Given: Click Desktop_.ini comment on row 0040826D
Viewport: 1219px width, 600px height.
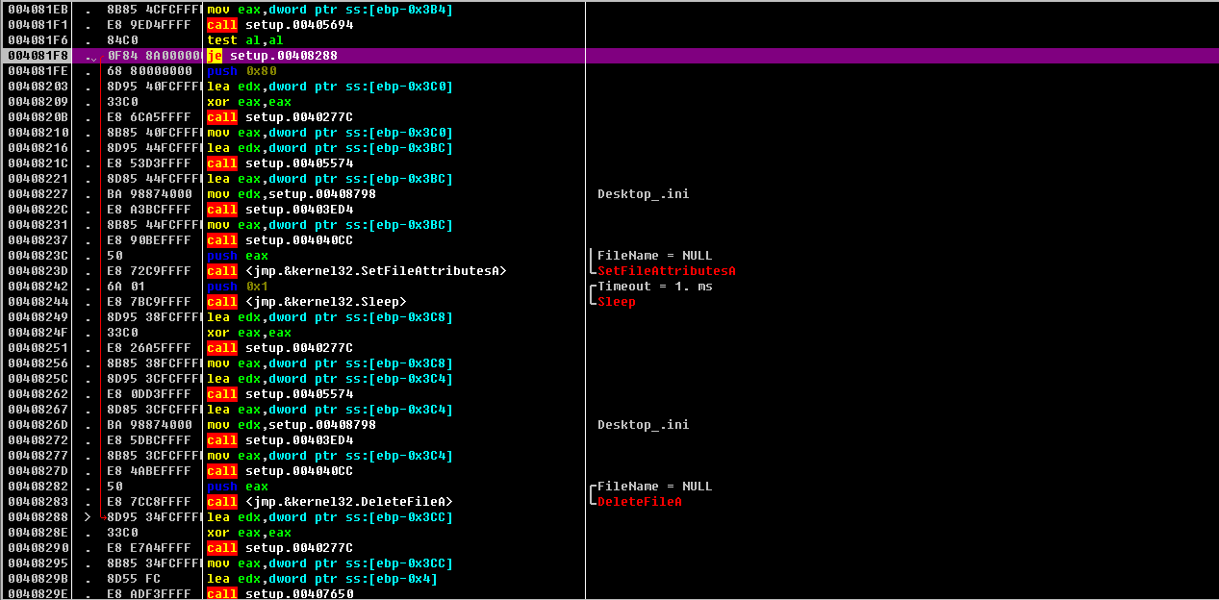Looking at the screenshot, I should click(643, 425).
